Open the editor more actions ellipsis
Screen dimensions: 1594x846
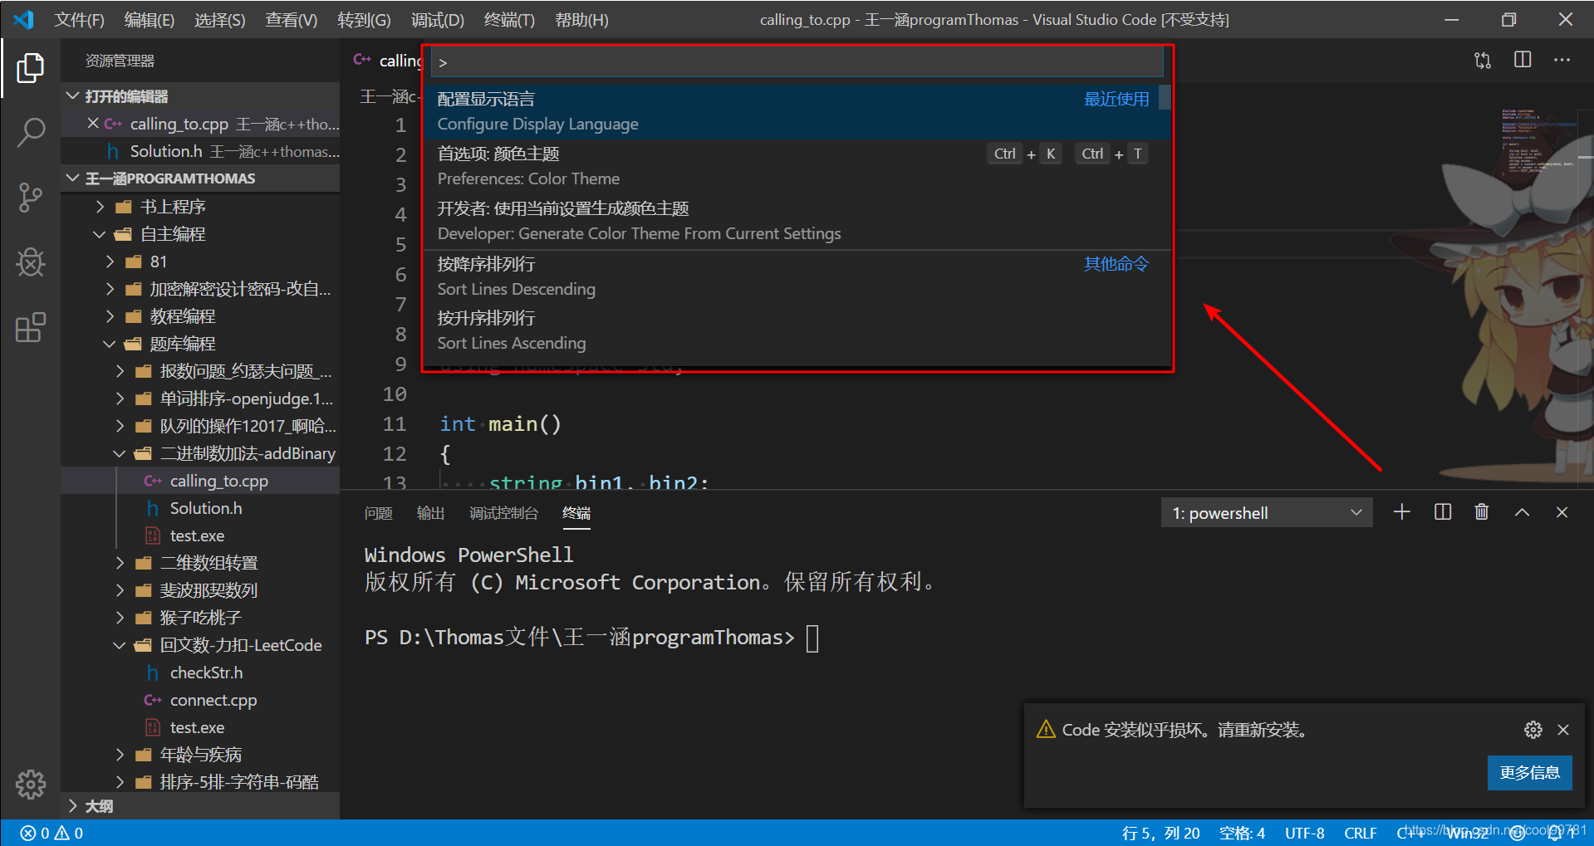(x=1562, y=60)
